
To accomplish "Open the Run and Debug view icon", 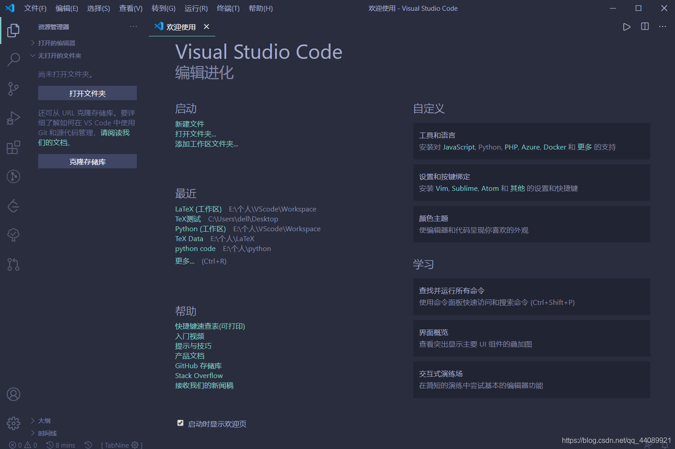I will pyautogui.click(x=13, y=118).
